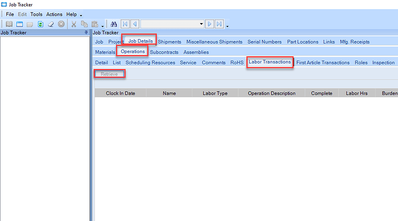Image resolution: width=398 pixels, height=221 pixels.
Task: Switch to the Labor Transactions tab
Action: point(269,62)
